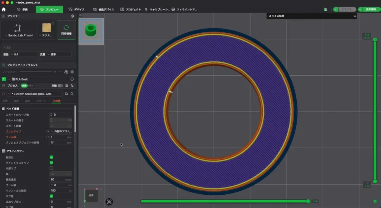Click the vertical layer slider bottom handle
Screen dimensions: 381x208
point(375,181)
